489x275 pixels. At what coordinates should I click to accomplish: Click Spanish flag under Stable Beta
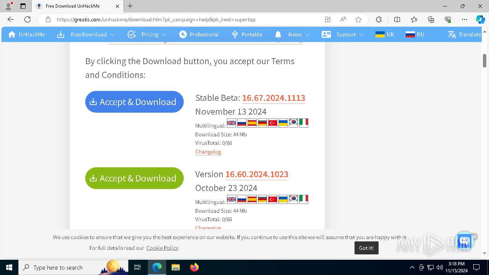(x=252, y=123)
